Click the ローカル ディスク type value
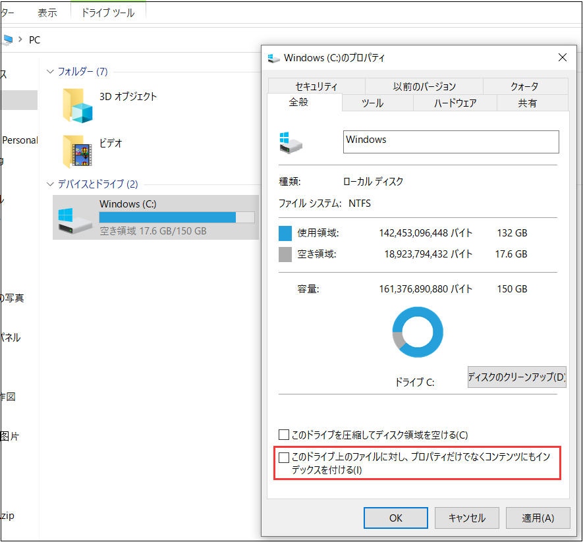This screenshot has height=542, width=583. pos(373,181)
